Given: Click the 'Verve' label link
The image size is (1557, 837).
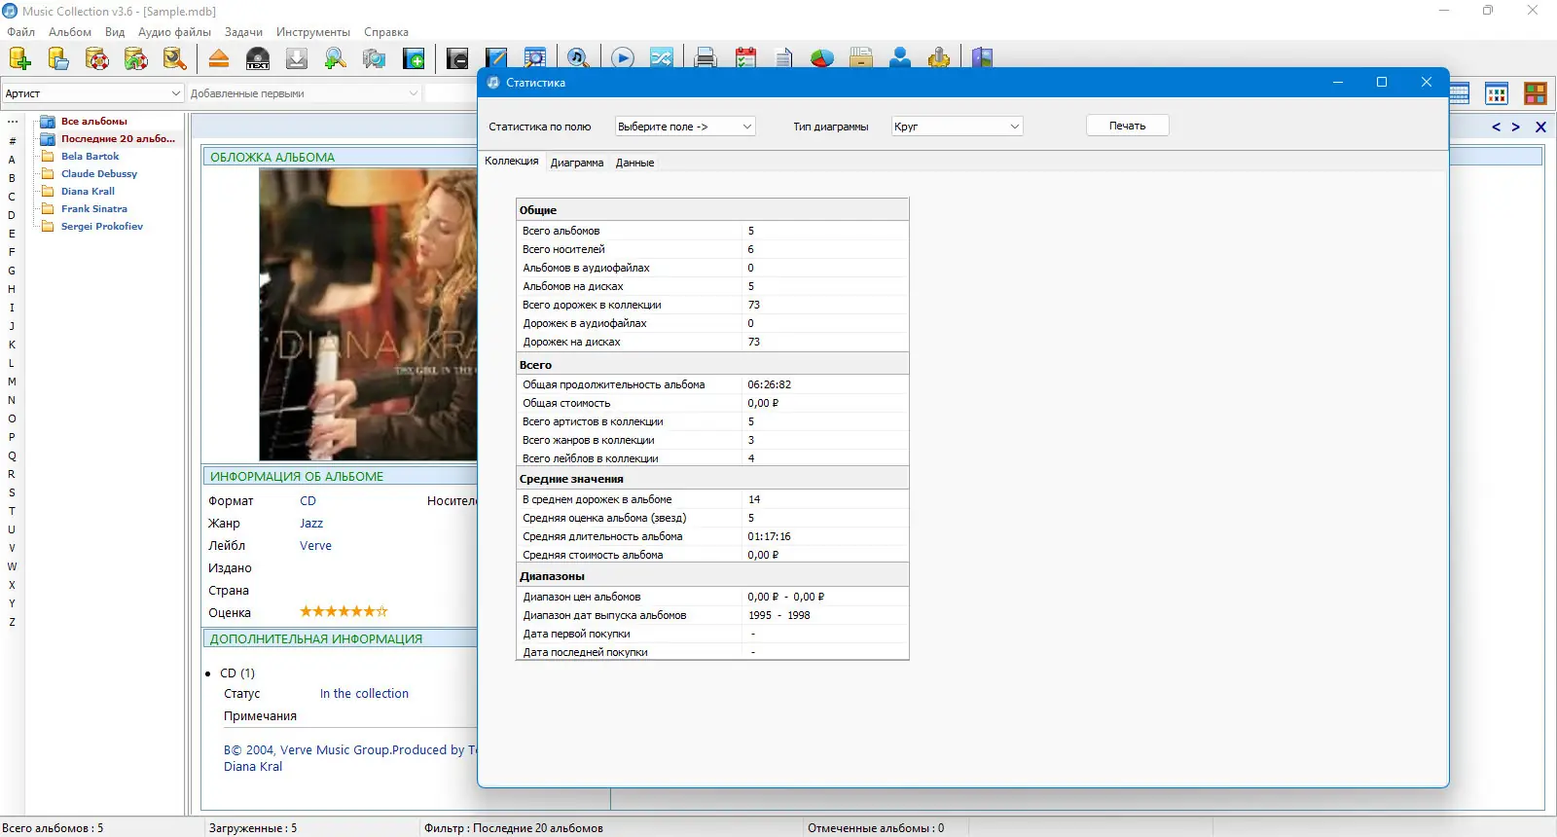Looking at the screenshot, I should click(x=315, y=546).
